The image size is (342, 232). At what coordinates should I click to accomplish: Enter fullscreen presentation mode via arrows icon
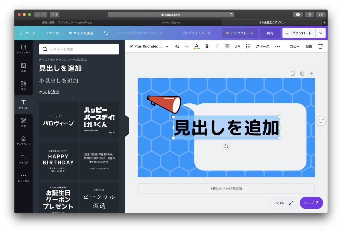(x=291, y=203)
